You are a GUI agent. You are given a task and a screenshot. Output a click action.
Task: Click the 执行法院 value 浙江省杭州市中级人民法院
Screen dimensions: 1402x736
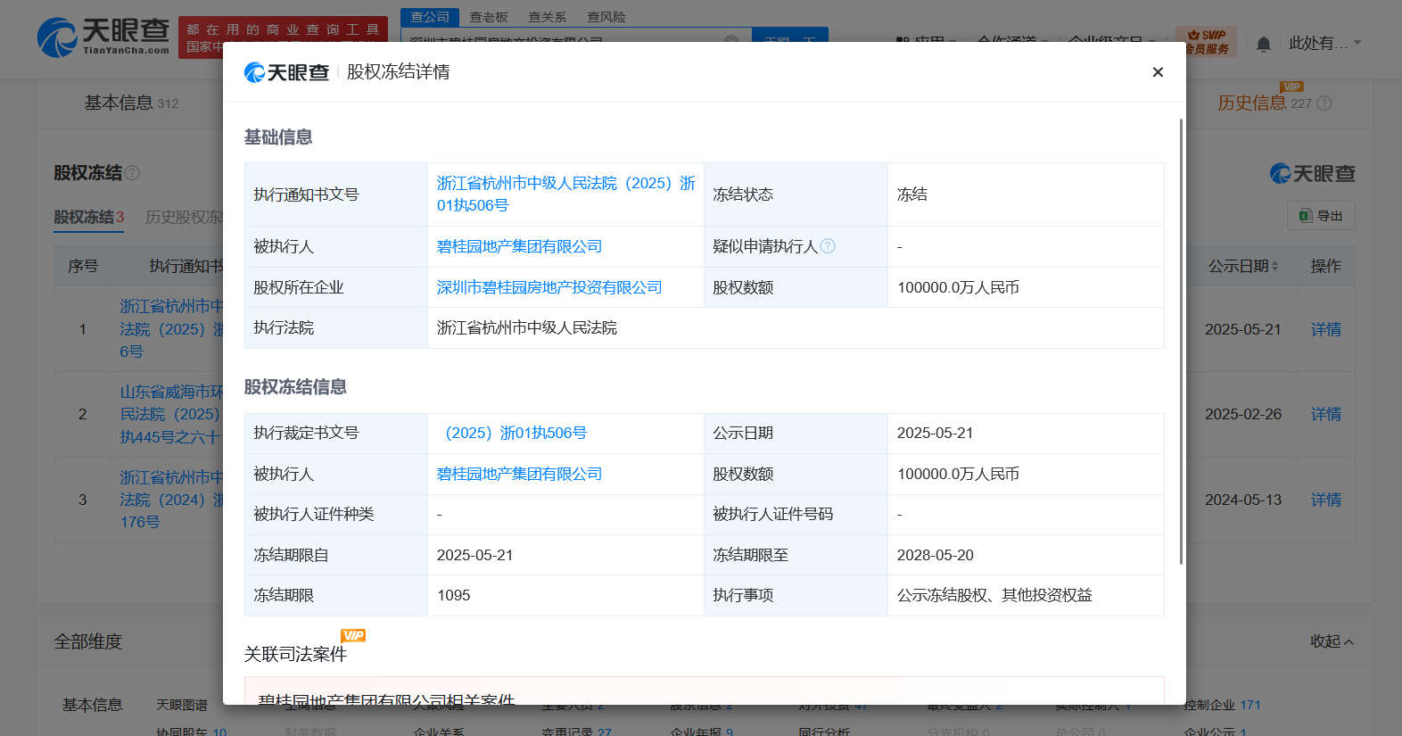(x=527, y=327)
